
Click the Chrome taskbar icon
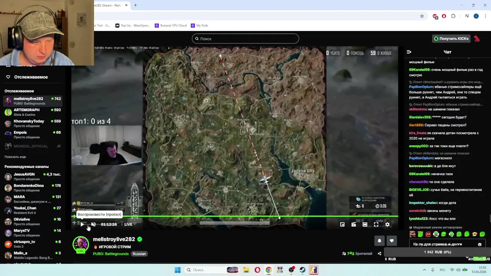[269, 270]
